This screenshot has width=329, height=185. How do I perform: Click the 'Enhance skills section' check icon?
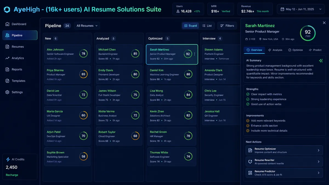point(248,126)
